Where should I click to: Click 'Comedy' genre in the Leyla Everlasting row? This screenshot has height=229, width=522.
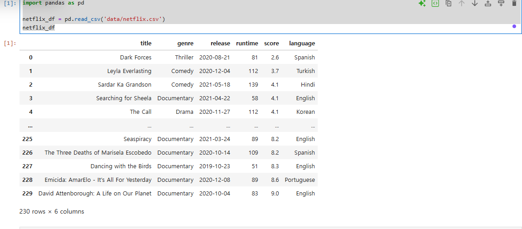182,71
